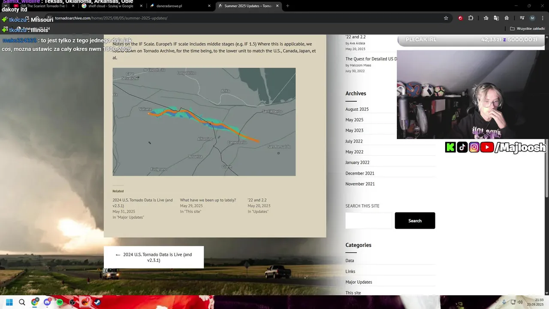Image resolution: width=549 pixels, height=309 pixels.
Task: Open the 'January 2022' archive
Action: 357,163
